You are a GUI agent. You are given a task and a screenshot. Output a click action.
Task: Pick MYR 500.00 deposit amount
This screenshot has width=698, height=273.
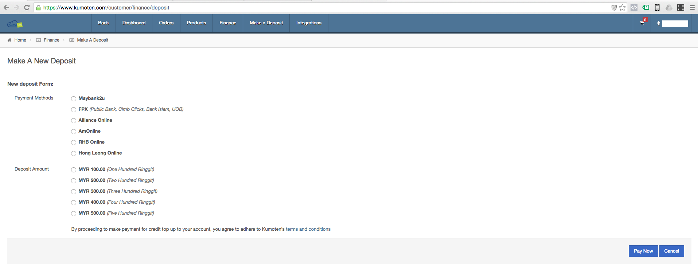[74, 214]
